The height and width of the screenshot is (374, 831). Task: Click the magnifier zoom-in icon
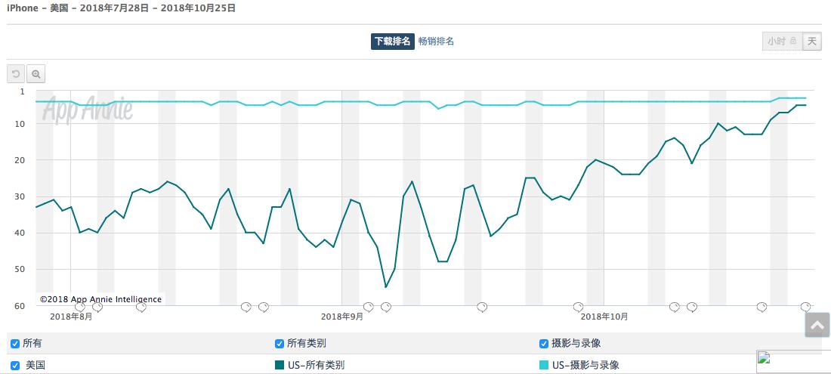point(36,73)
